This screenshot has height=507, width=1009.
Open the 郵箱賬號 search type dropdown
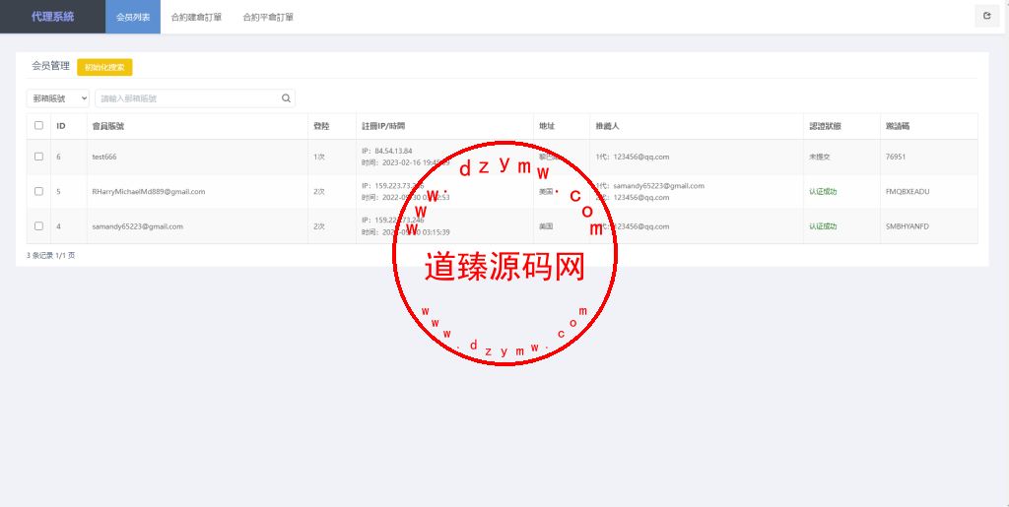point(58,98)
